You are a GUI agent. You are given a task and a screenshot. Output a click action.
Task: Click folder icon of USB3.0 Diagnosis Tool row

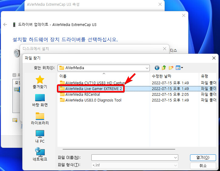[x=62, y=100]
